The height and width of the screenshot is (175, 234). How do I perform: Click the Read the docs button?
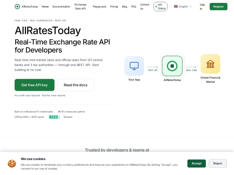tap(76, 85)
